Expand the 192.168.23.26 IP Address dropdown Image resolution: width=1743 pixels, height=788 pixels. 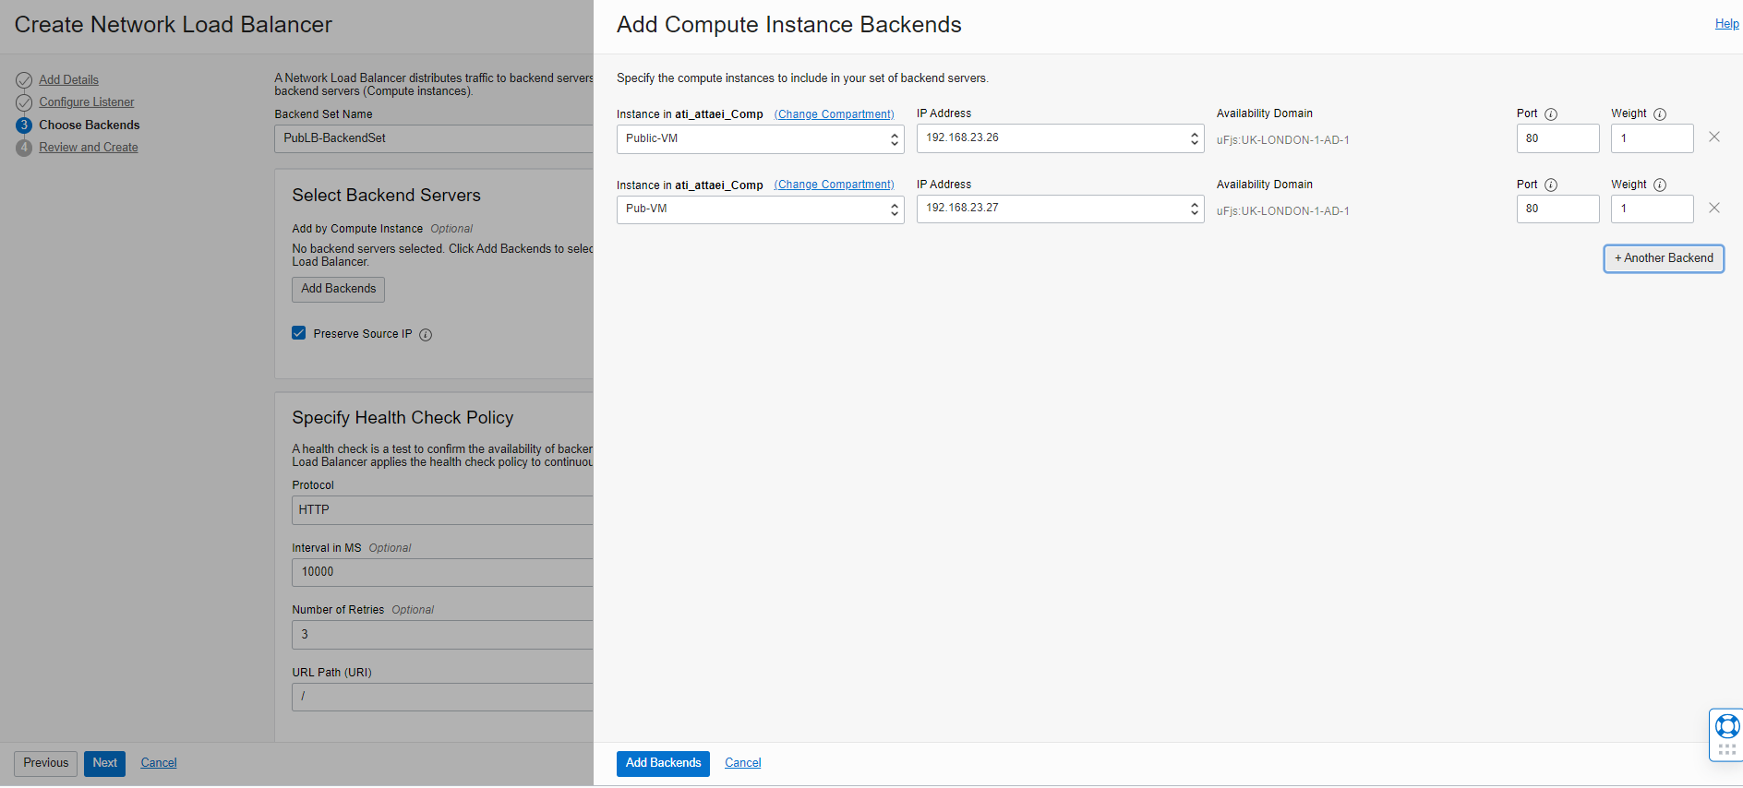pos(1060,138)
